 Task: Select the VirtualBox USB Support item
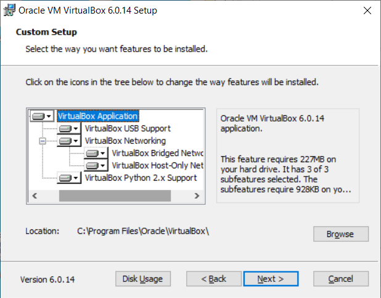coord(128,128)
